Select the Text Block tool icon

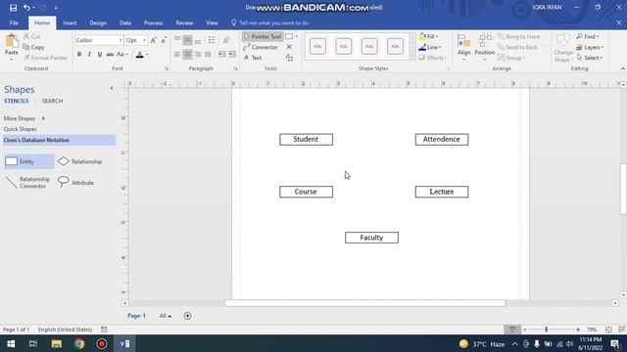point(289,58)
